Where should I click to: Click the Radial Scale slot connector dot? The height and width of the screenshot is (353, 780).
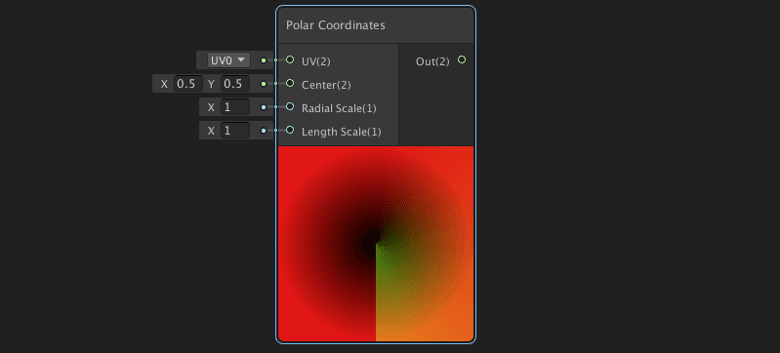pyautogui.click(x=264, y=107)
